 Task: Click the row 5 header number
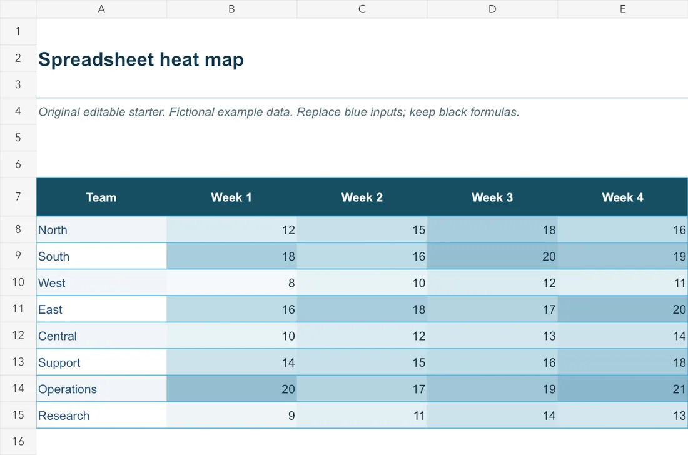point(18,137)
